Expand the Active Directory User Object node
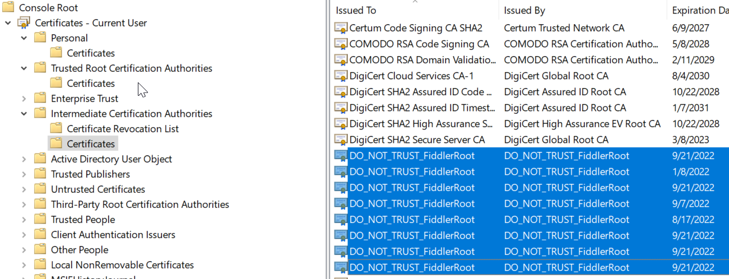This screenshot has height=279, width=729. pyautogui.click(x=24, y=159)
